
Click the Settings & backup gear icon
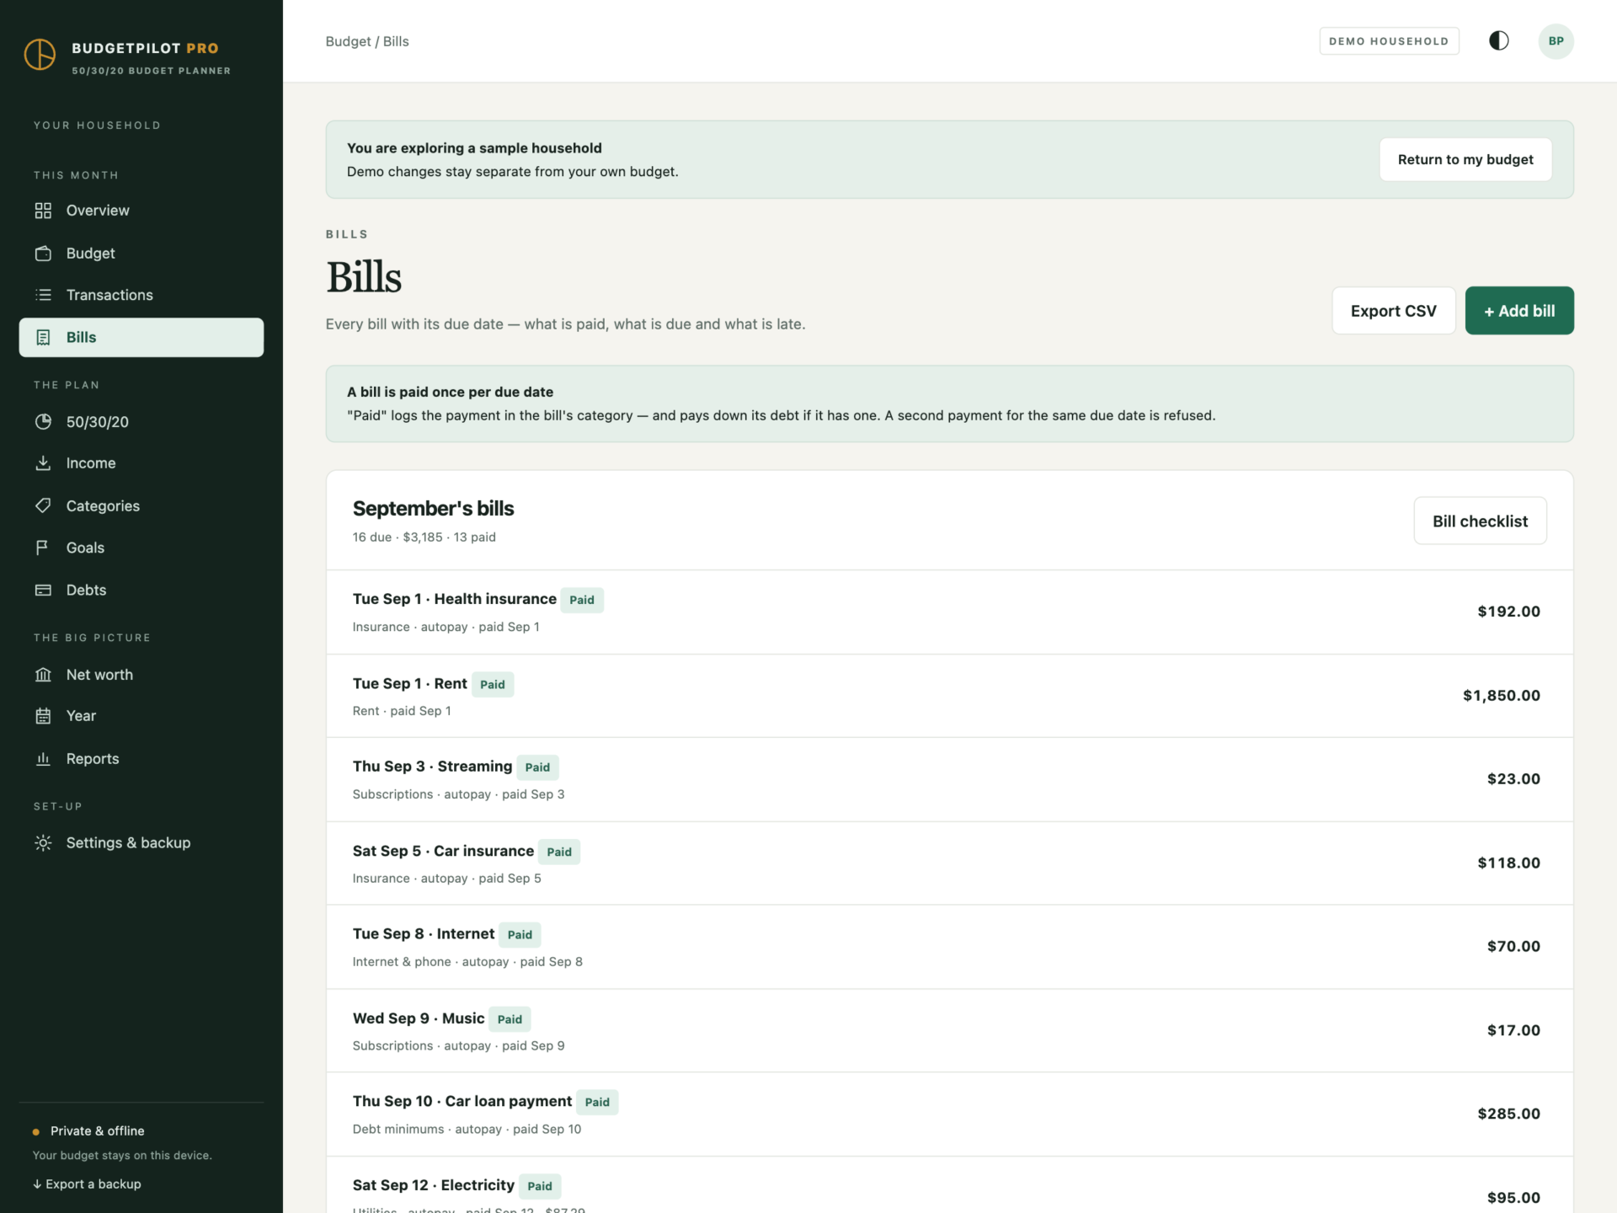(43, 843)
